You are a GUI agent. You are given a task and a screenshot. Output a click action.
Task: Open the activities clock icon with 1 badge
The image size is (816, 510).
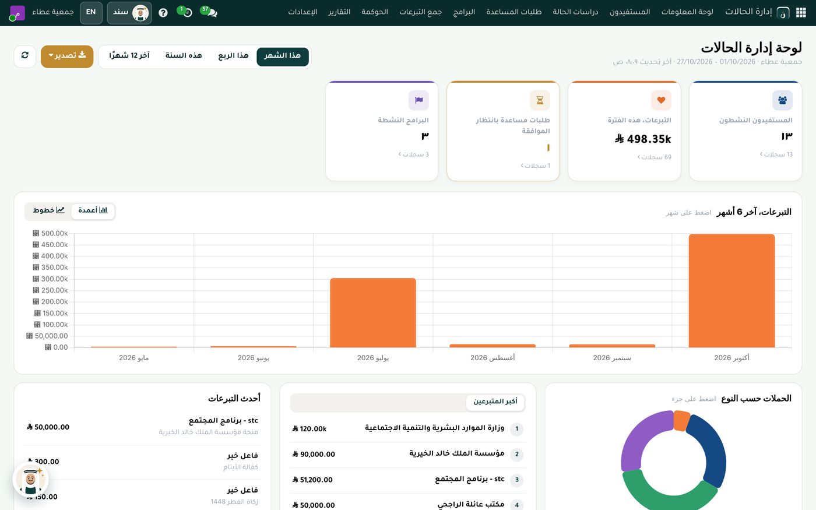(x=186, y=12)
